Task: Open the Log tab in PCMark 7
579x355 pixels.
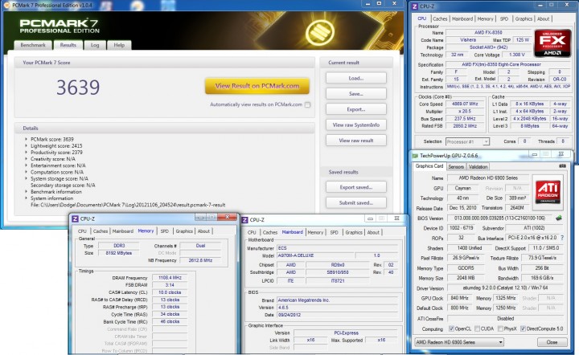Action: (x=95, y=45)
